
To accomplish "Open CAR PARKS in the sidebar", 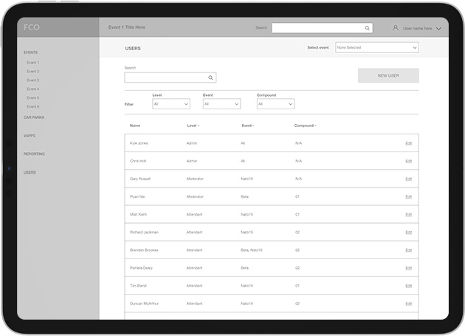I will 34,117.
